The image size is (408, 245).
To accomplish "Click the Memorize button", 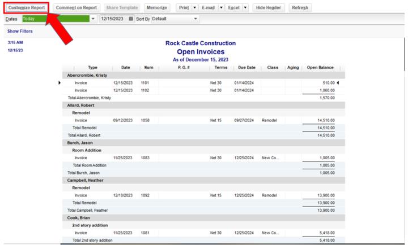I will (156, 8).
